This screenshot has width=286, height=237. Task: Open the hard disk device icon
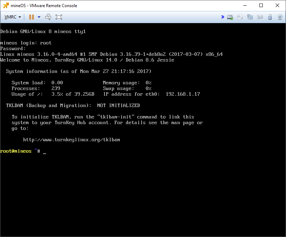pyautogui.click(x=230, y=17)
